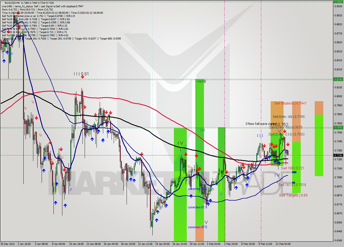Click the 0.8620 price scale value

coord(338,42)
